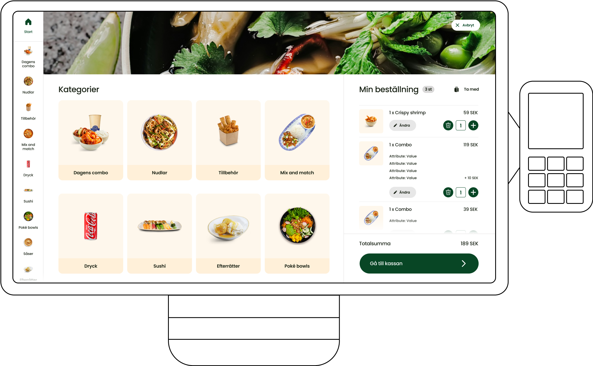Open the Efterrätter category card
The height and width of the screenshot is (366, 593).
coord(228,234)
